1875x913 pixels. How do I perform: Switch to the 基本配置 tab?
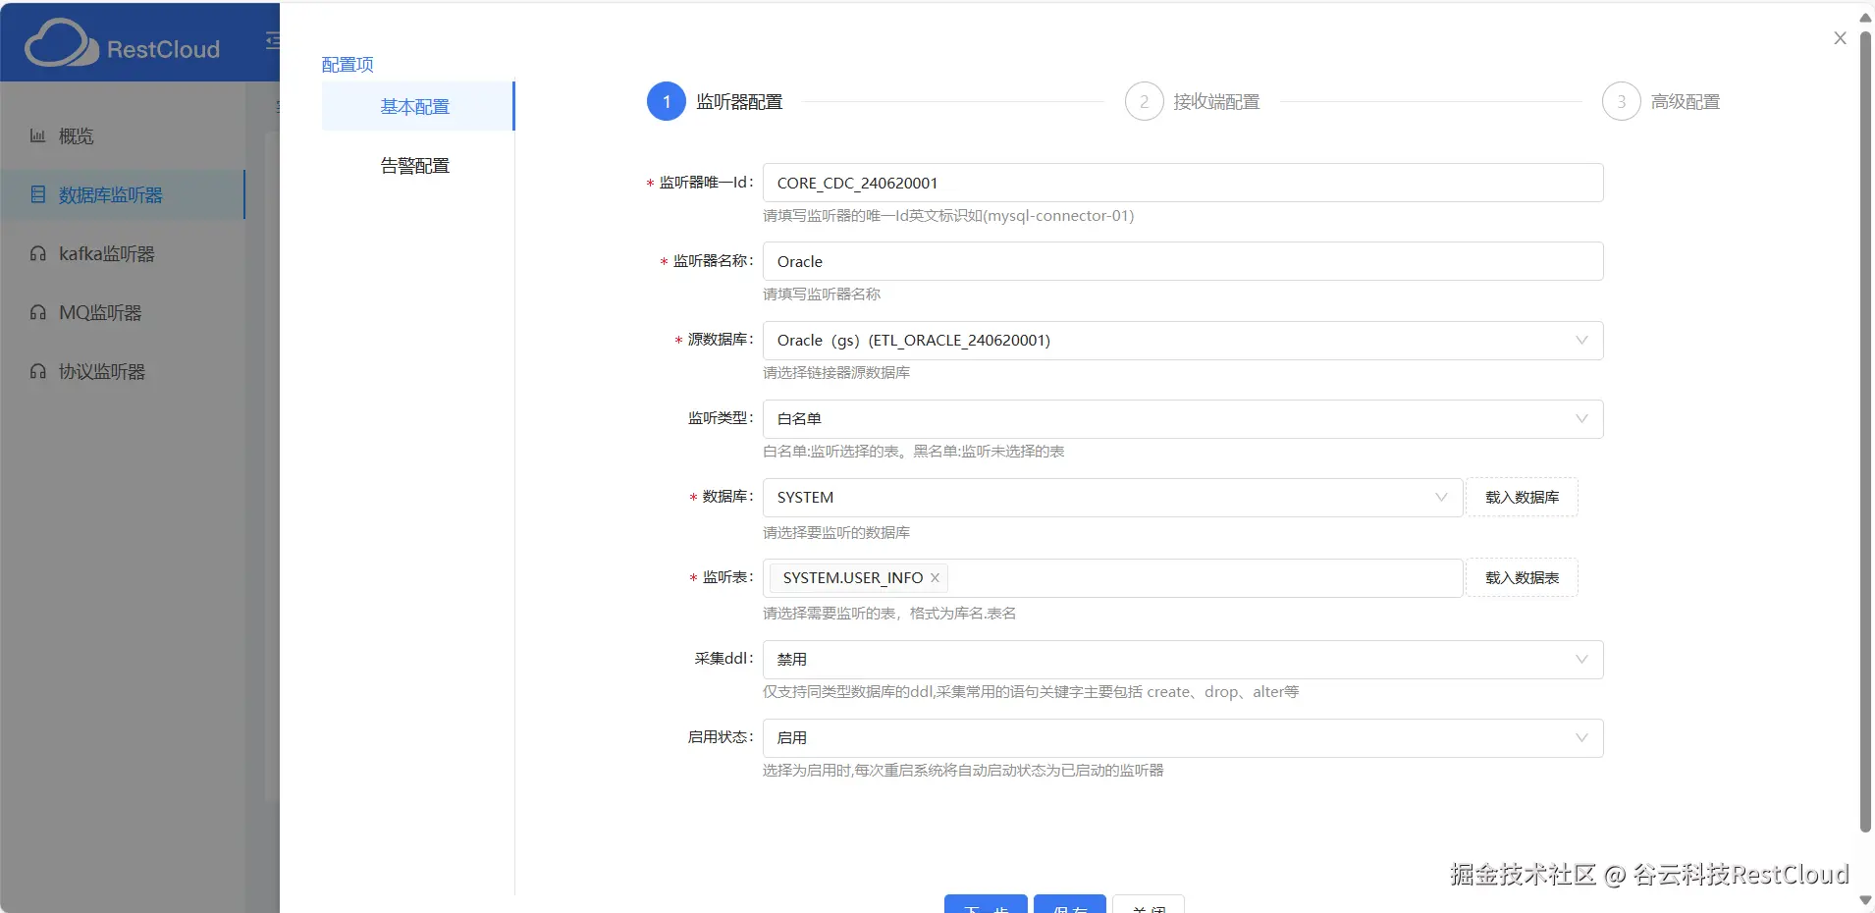click(x=417, y=106)
